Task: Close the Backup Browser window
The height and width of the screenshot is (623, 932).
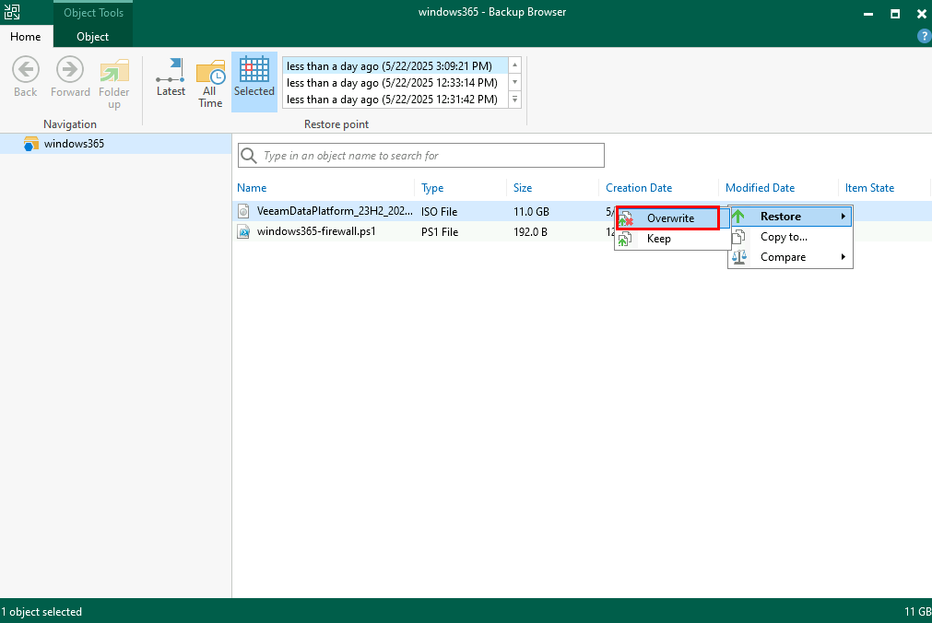Action: (922, 13)
